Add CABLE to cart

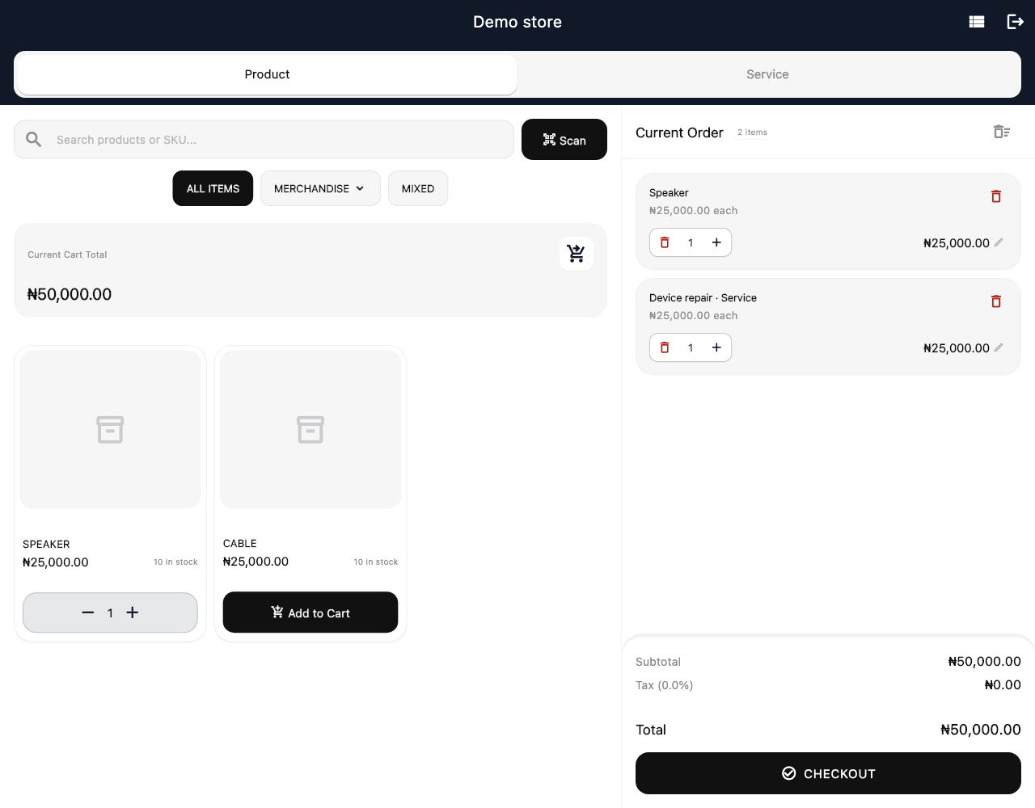coord(310,612)
